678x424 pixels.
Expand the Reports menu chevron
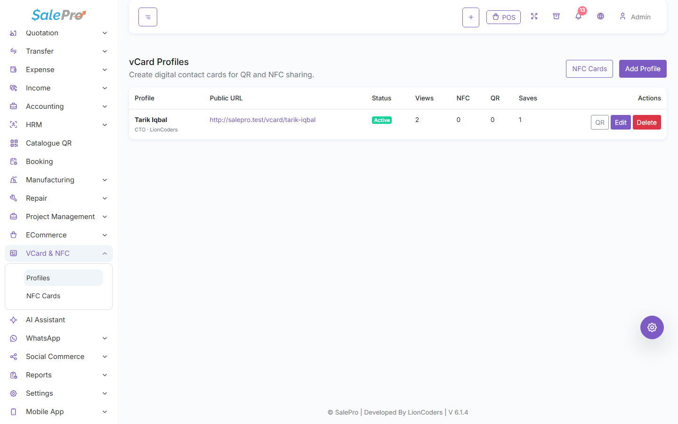pos(105,375)
